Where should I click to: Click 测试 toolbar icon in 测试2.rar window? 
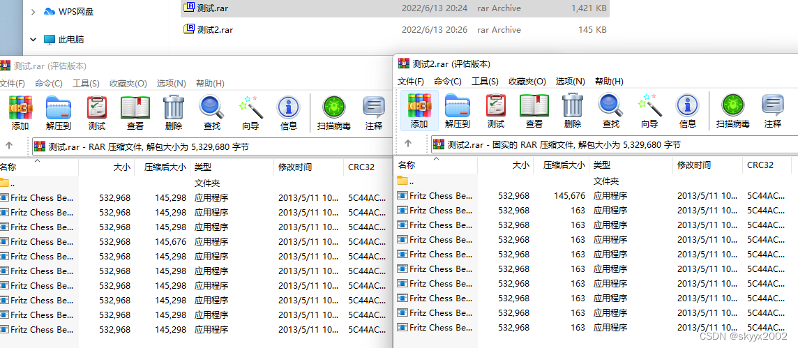coord(496,111)
